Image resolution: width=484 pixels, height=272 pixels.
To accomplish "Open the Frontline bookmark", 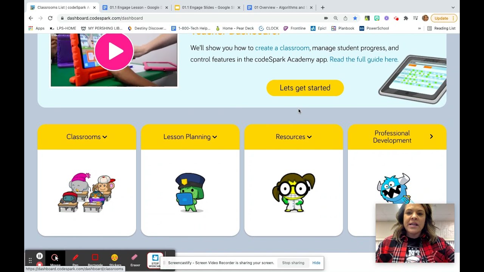I will click(x=295, y=28).
